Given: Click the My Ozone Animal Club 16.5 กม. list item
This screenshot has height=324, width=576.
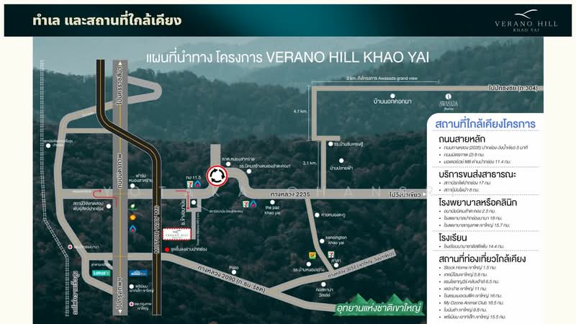Looking at the screenshot, I should pos(474,302).
